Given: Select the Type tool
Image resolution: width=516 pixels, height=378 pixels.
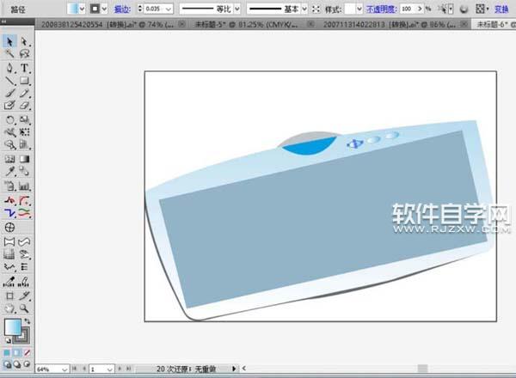Looking at the screenshot, I should 24,68.
